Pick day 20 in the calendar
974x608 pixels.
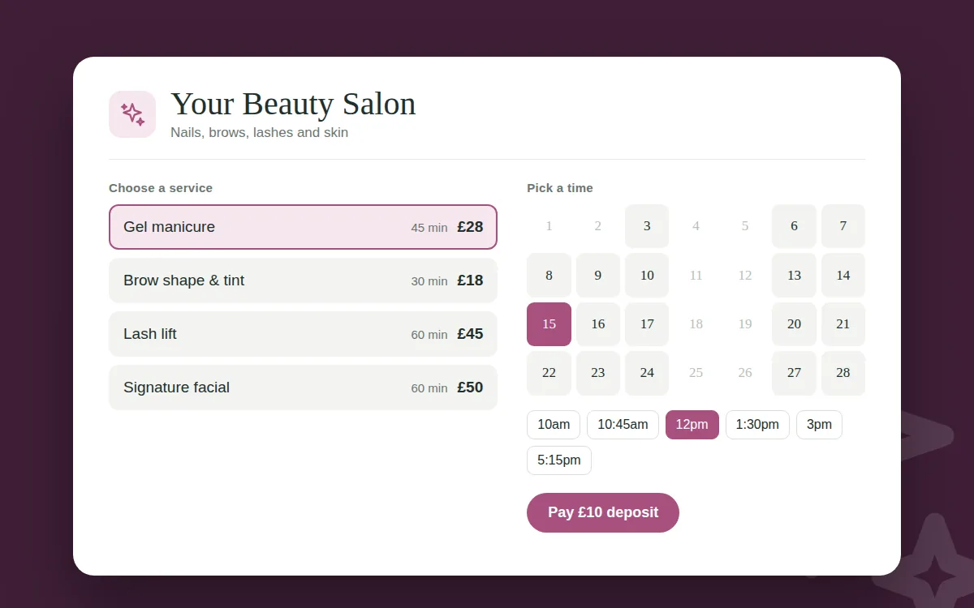coord(794,324)
